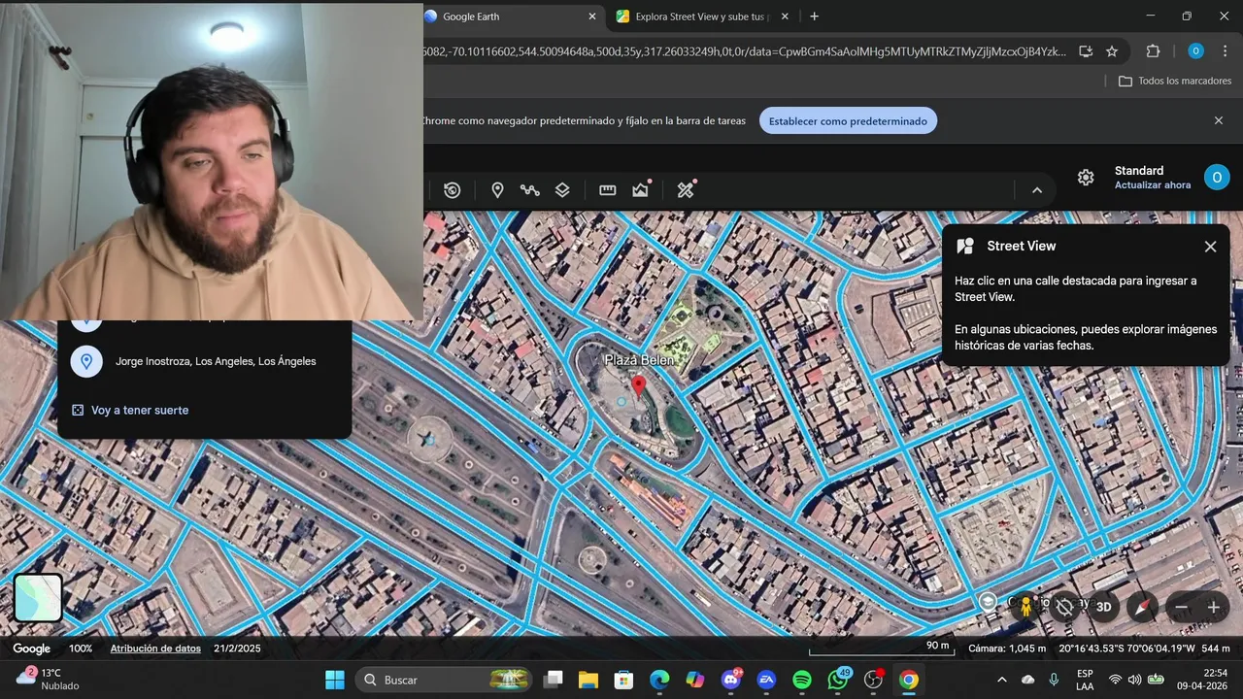This screenshot has width=1243, height=699.
Task: Open OneDrive cloud tray icon
Action: point(1028,680)
